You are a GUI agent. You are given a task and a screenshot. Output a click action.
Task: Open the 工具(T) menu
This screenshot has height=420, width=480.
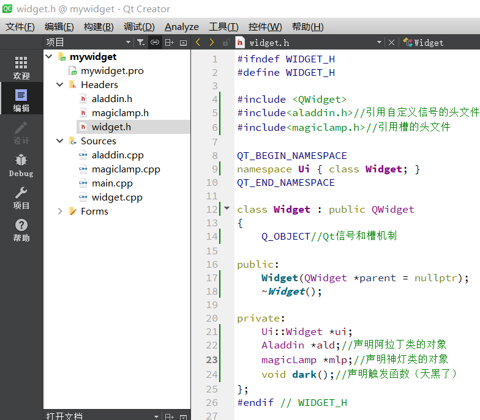pyautogui.click(x=223, y=27)
